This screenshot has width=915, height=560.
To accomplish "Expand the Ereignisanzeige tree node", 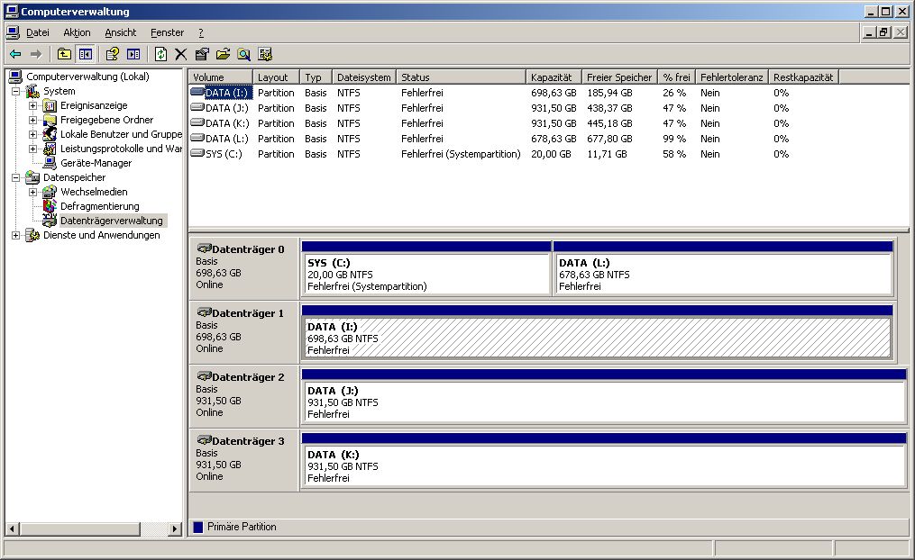I will point(33,105).
